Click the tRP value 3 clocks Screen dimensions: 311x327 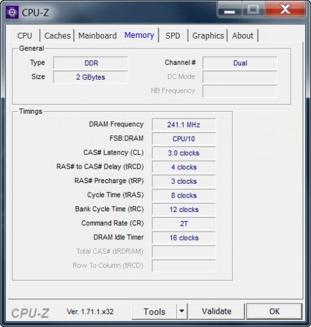(184, 181)
